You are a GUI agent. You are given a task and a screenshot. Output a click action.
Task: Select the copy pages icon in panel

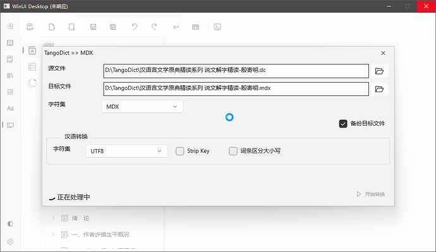[x=32, y=83]
